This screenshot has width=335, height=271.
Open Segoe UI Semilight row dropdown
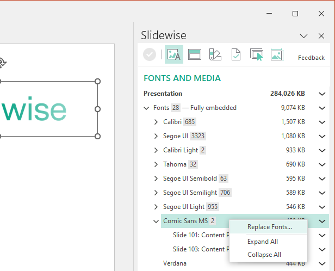click(322, 193)
